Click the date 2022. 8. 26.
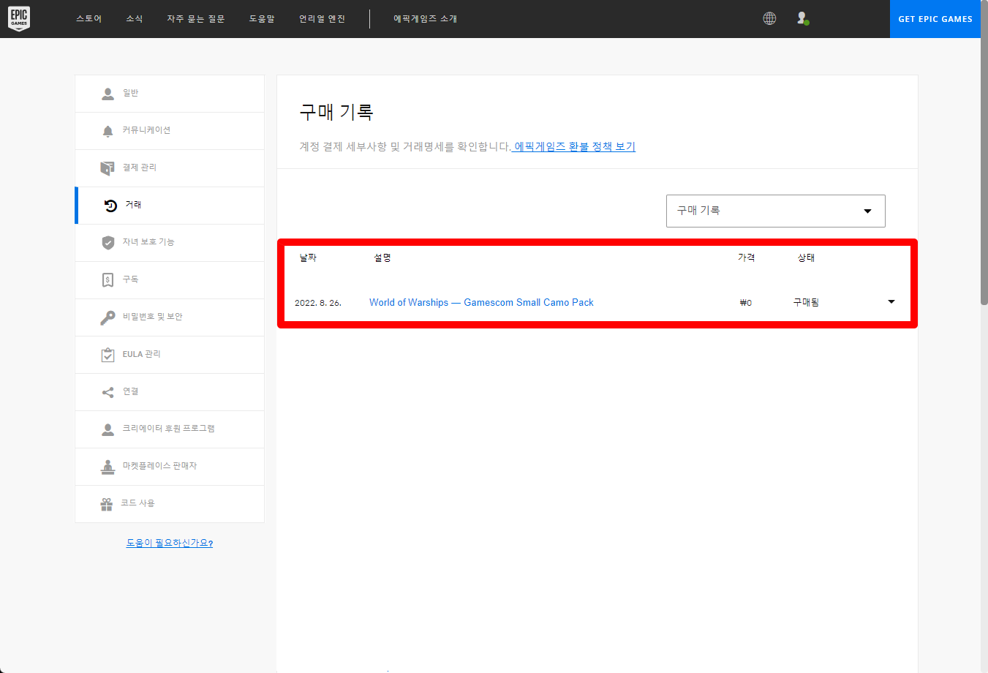This screenshot has height=673, width=988. click(x=318, y=303)
